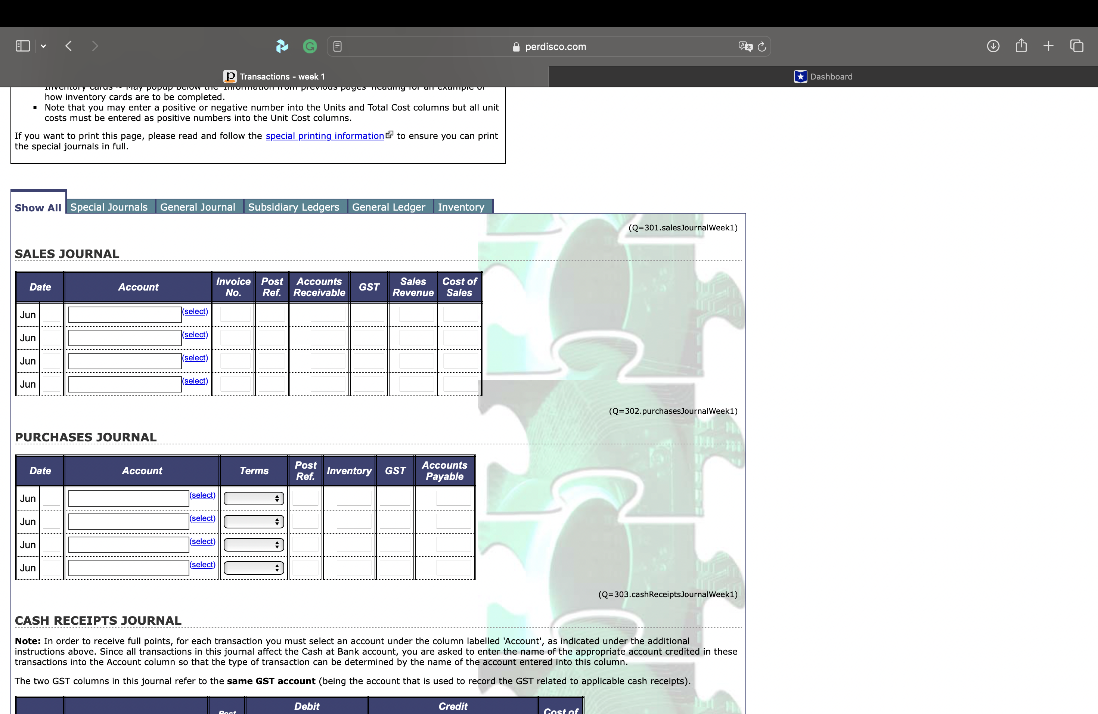Show the tab overview

(1077, 46)
